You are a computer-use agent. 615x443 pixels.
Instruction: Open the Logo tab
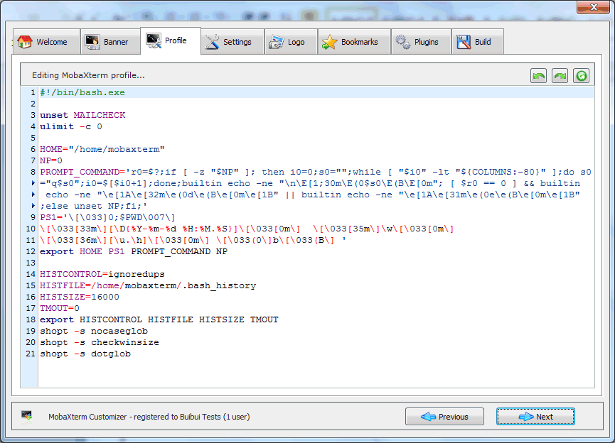coord(291,41)
